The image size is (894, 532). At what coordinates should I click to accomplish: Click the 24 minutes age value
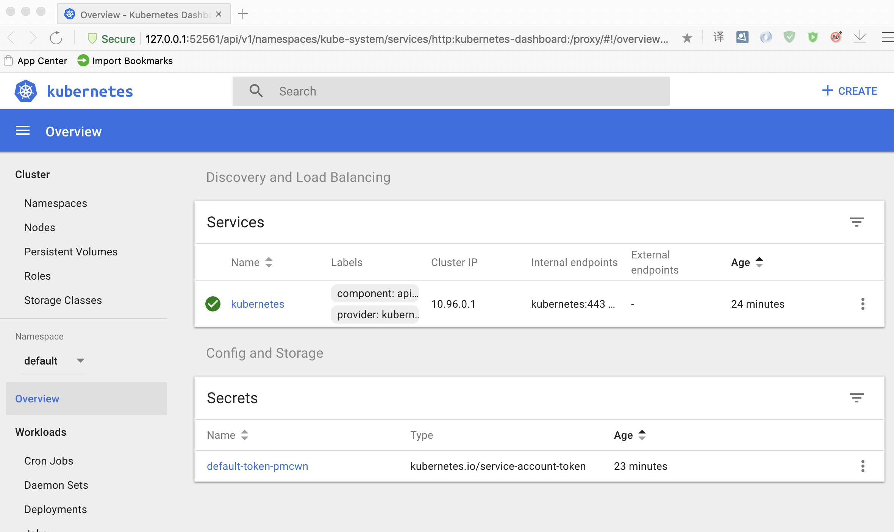pos(758,304)
